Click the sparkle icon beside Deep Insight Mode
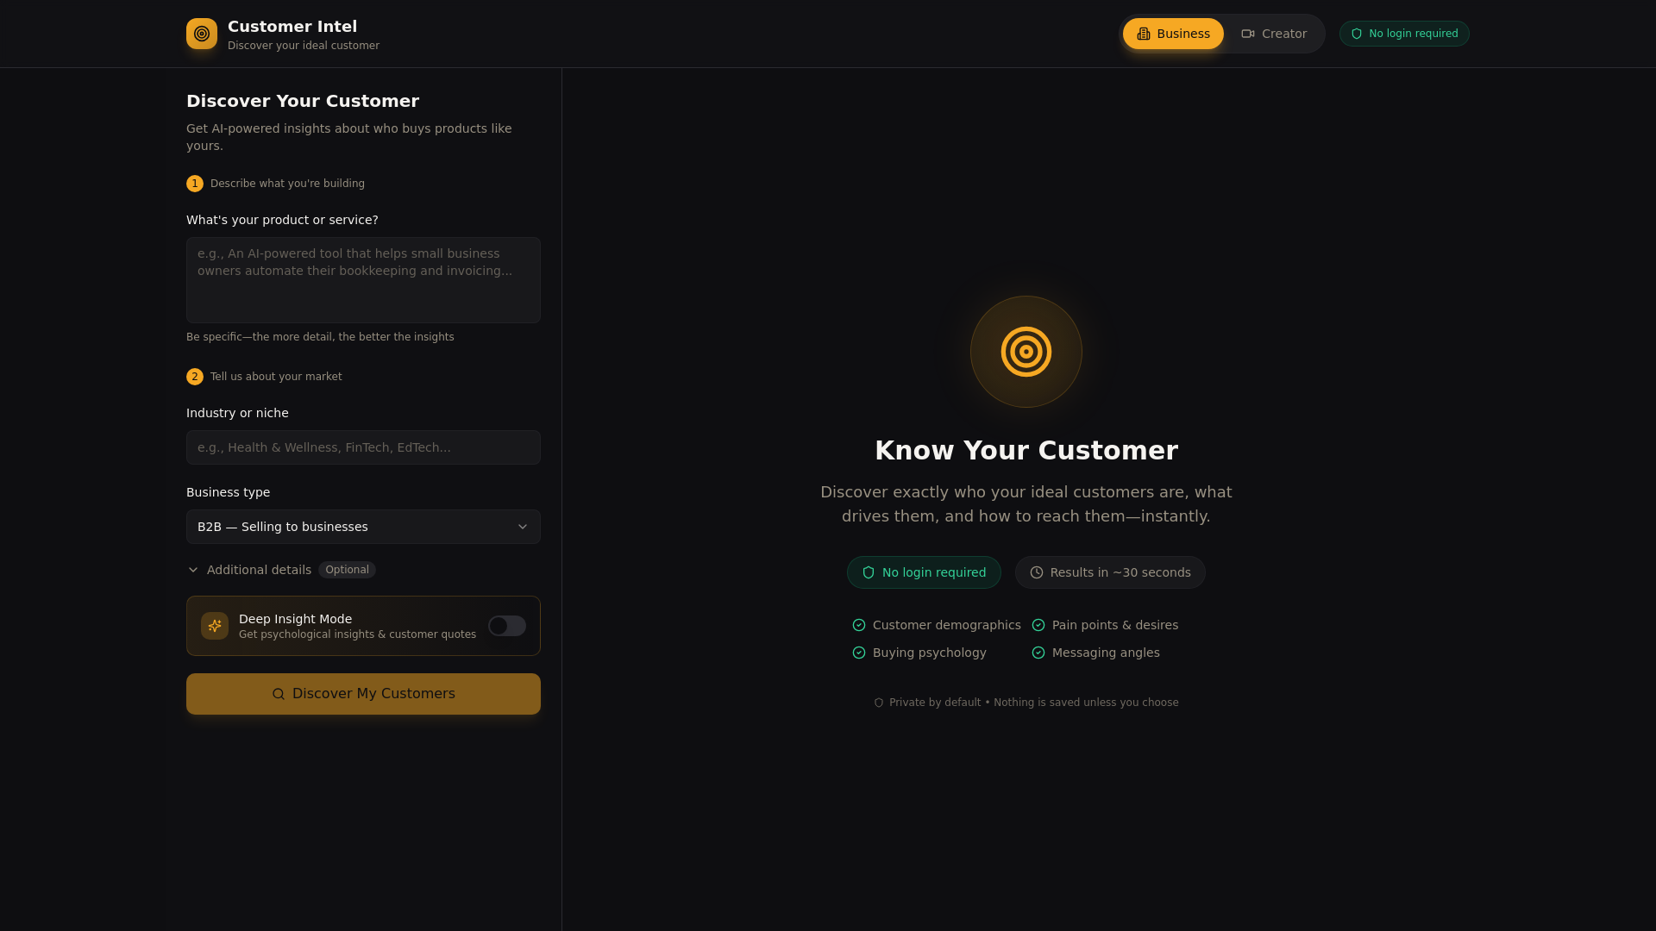Viewport: 1656px width, 931px height. [x=215, y=626]
